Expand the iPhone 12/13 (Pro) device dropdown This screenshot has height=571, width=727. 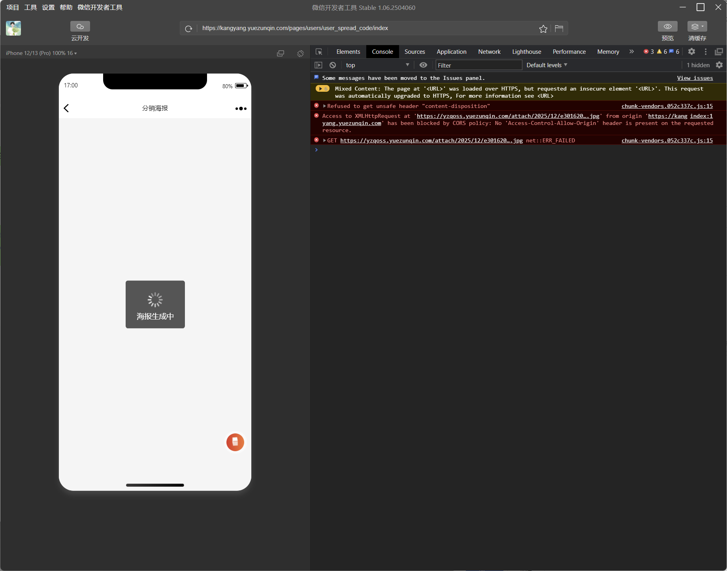pyautogui.click(x=41, y=53)
